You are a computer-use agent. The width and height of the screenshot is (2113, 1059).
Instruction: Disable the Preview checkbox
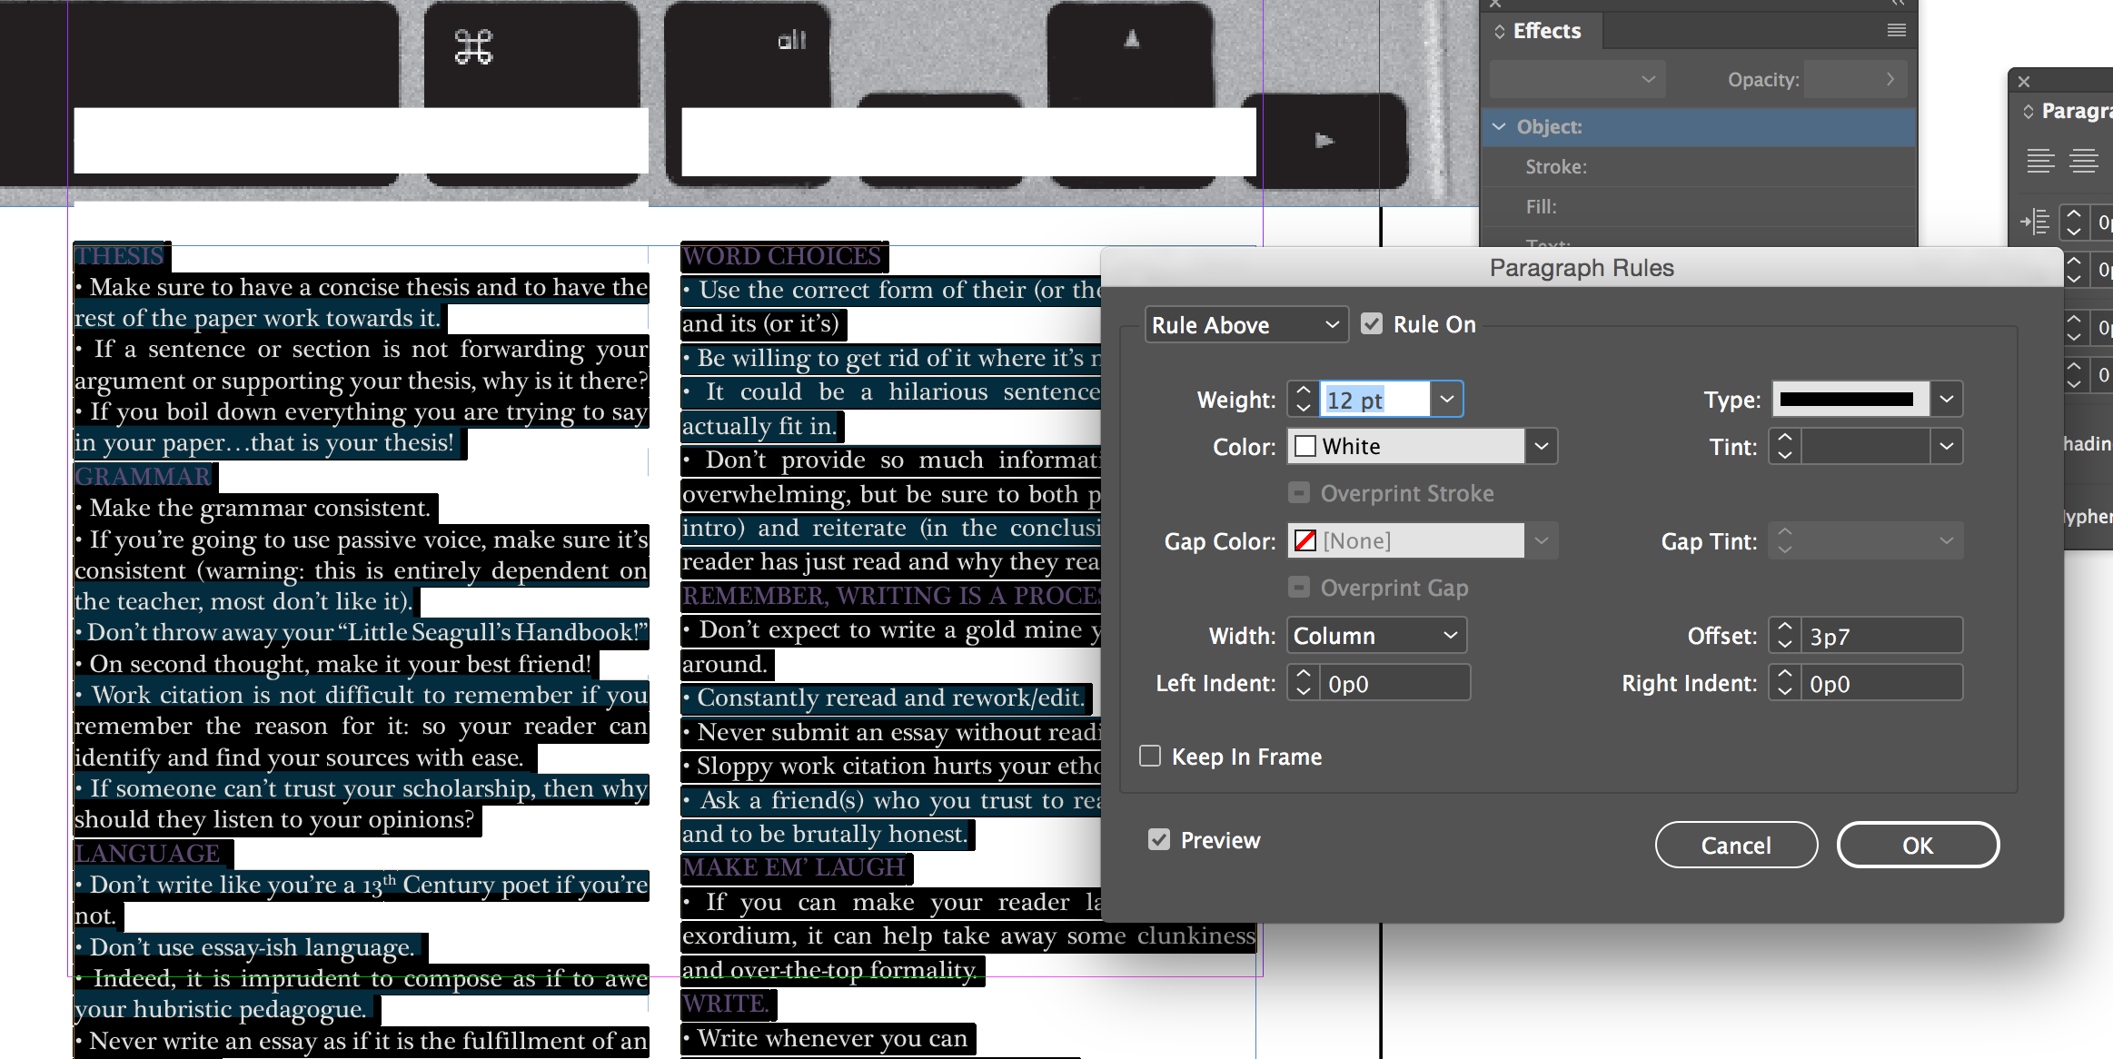pos(1158,839)
